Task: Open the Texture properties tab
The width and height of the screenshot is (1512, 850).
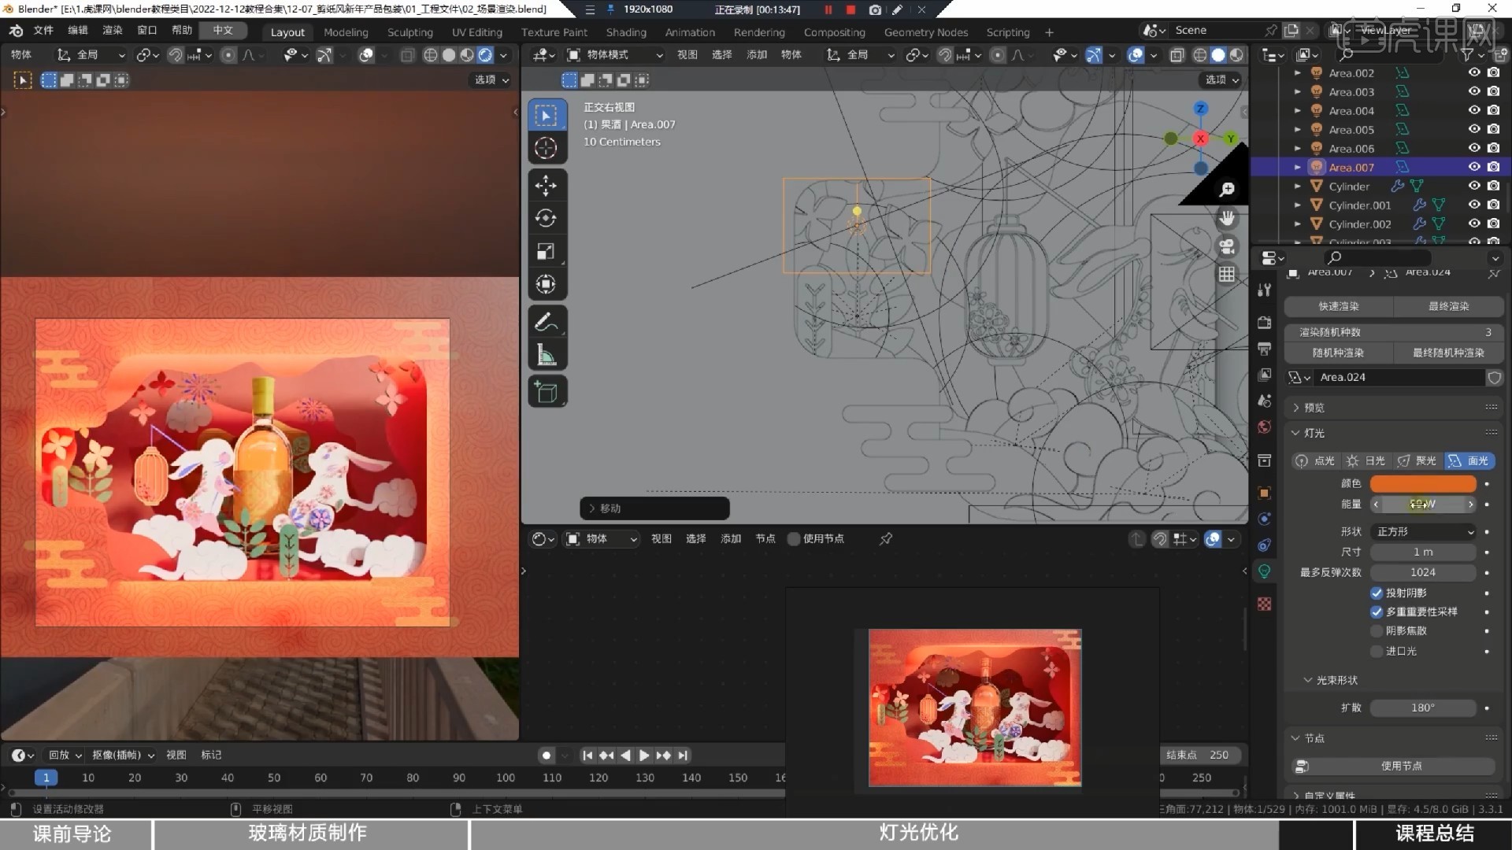Action: (x=1265, y=604)
